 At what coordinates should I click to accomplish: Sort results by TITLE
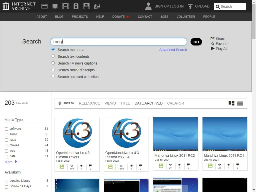pos(125,103)
